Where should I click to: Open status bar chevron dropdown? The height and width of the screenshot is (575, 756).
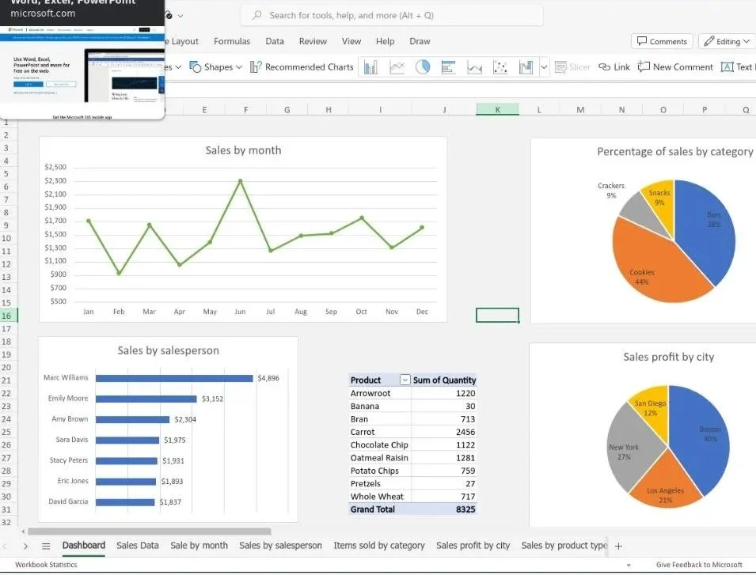[629, 565]
